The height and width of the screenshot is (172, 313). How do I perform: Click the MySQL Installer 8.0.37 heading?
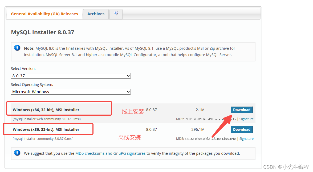(42, 32)
